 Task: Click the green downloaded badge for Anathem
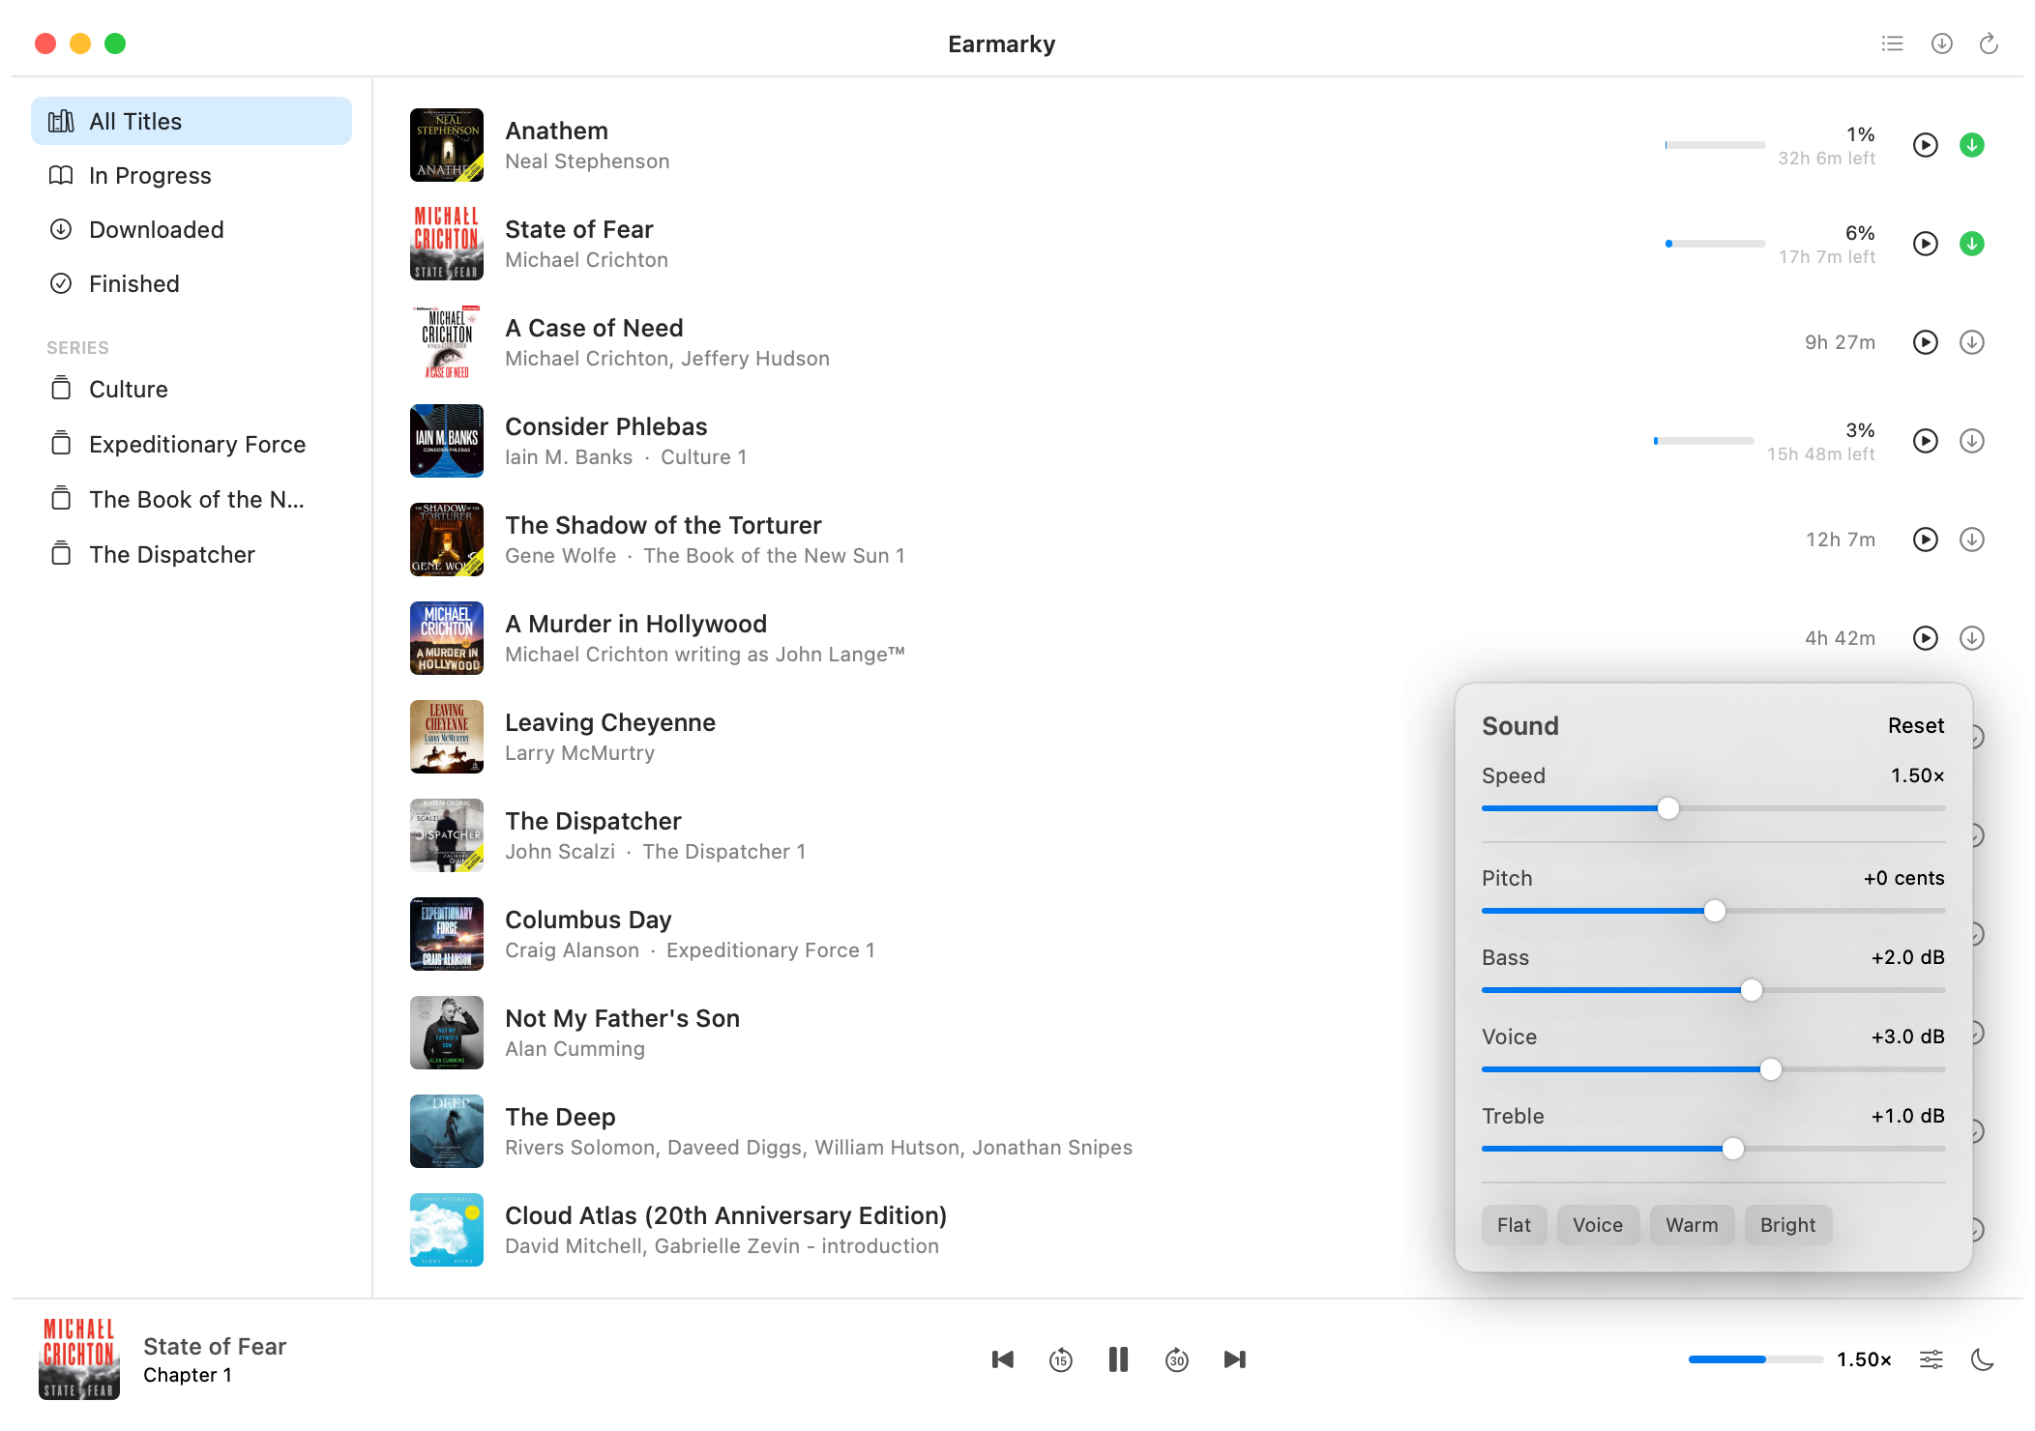(x=1971, y=145)
